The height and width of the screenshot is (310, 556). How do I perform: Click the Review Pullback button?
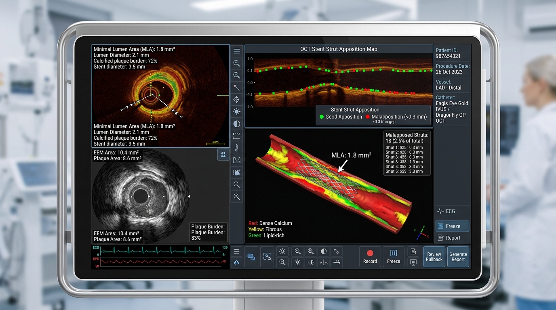[x=434, y=257]
